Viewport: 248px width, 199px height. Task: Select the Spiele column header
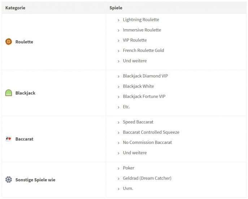116,8
